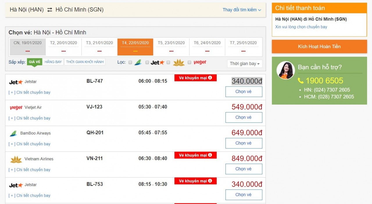Click Bamboo Airways logo in QH-201 row
This screenshot has width=372, height=204.
point(13,133)
